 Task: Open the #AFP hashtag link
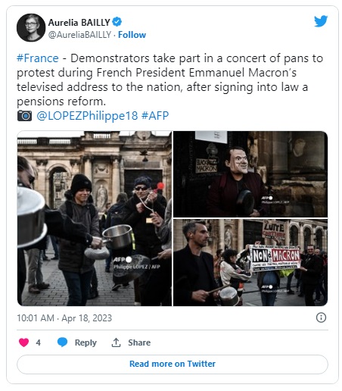point(155,116)
